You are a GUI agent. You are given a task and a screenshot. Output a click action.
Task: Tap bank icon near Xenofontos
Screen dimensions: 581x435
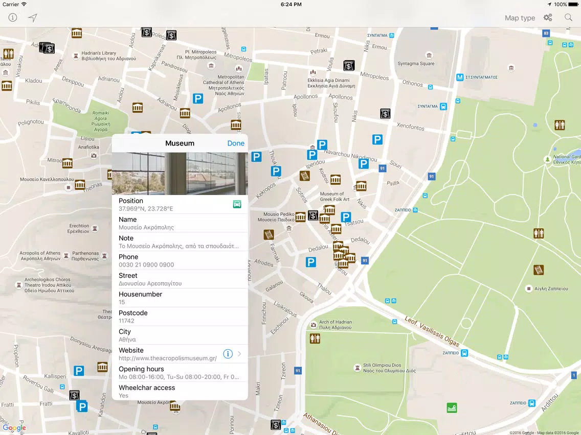385,113
